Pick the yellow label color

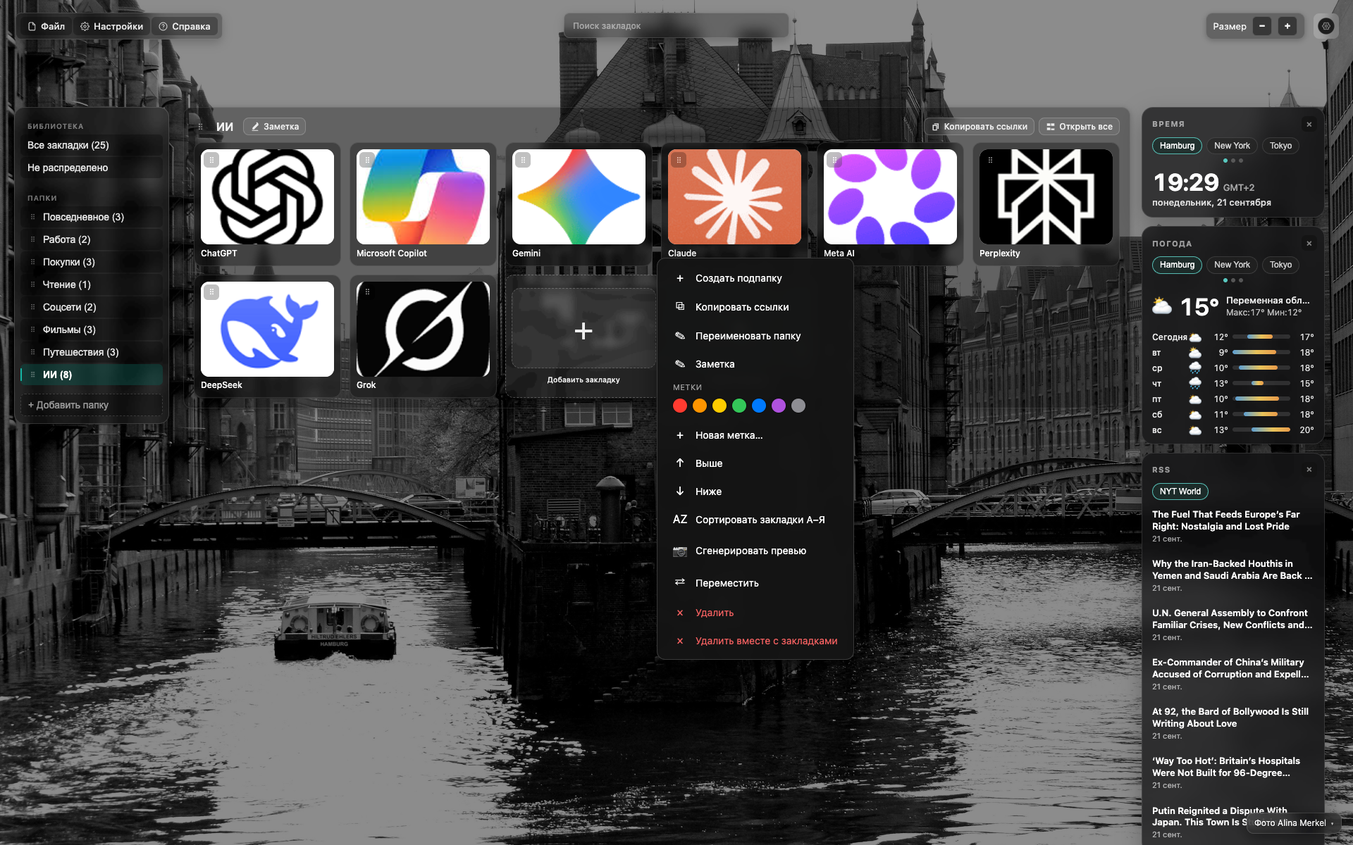719,406
